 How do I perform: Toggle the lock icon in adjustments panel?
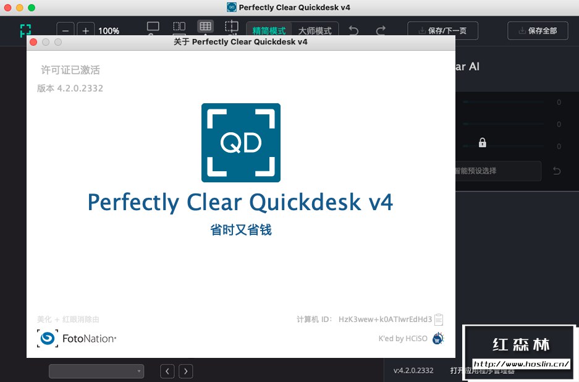pyautogui.click(x=482, y=143)
